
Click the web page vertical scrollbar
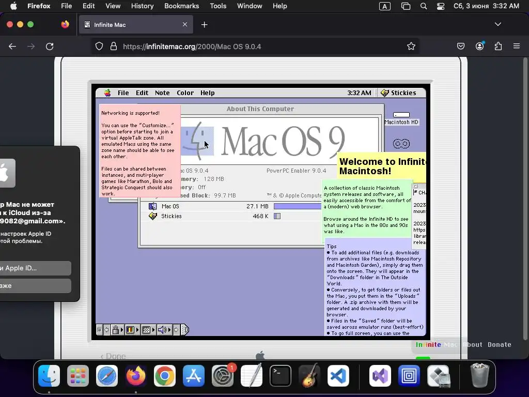pyautogui.click(x=525, y=199)
